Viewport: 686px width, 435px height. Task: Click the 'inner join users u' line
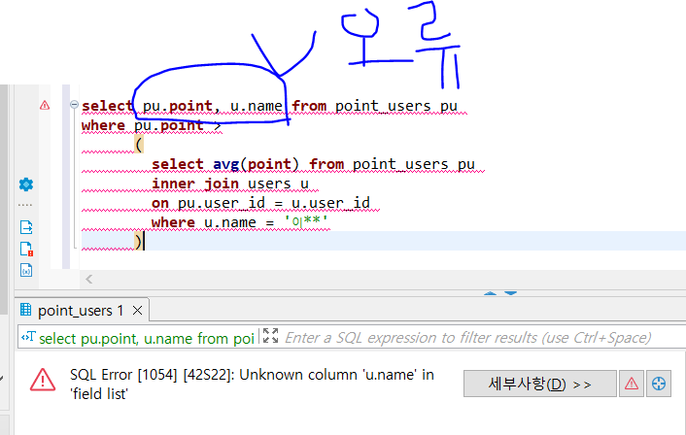point(230,184)
